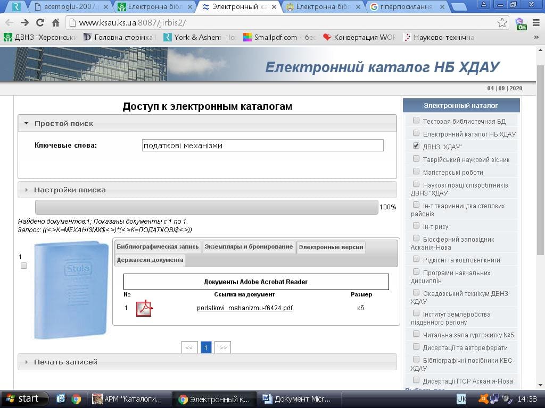Screen dimensions: 545x408
Task: Collapse the Простой поиск section
Action: 64,123
